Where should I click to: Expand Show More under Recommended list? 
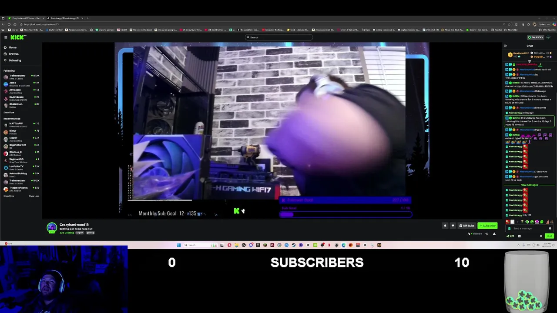coord(9,196)
